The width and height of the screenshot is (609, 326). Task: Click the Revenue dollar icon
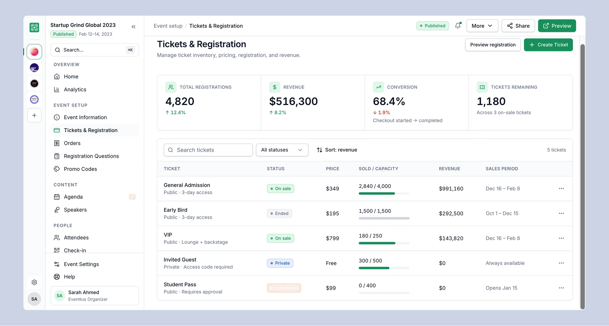click(275, 87)
